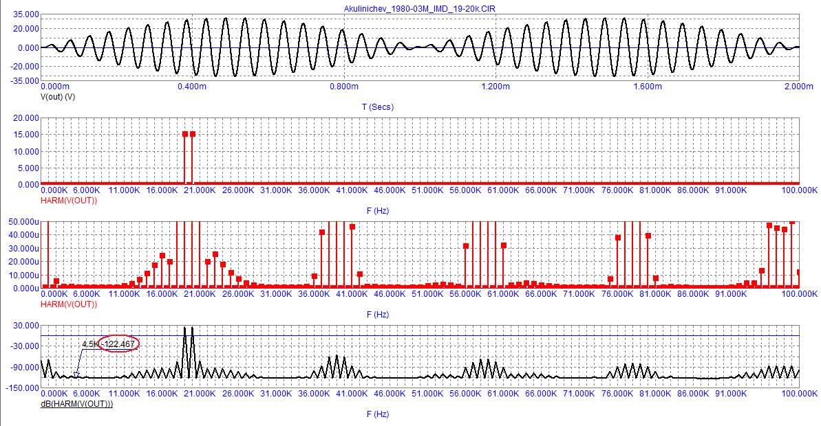
Task: Click the -90.000 dB axis value
Action: (x=25, y=368)
